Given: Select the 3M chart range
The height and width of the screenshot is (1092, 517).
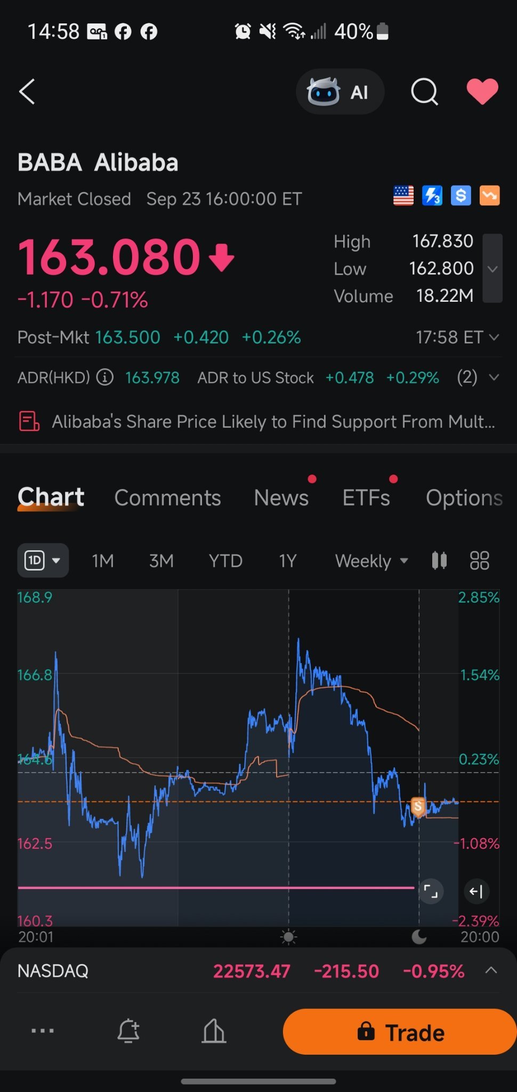Looking at the screenshot, I should [x=161, y=561].
